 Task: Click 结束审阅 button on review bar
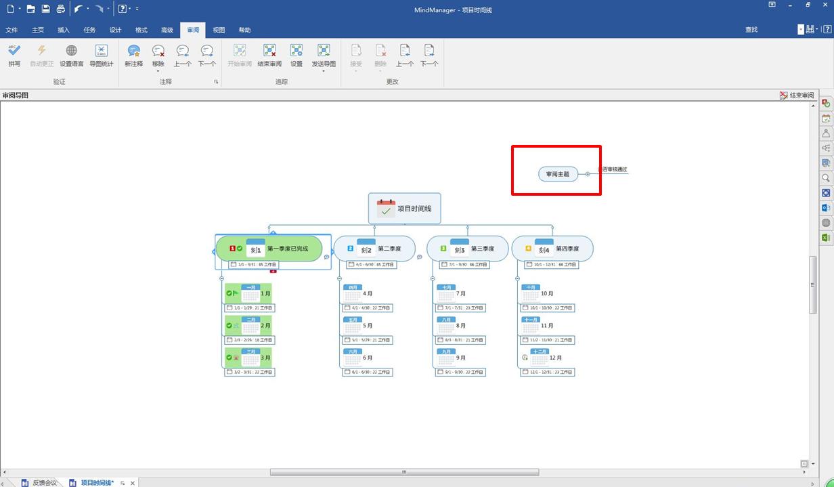tap(797, 96)
